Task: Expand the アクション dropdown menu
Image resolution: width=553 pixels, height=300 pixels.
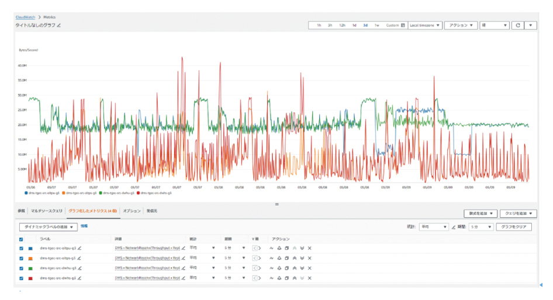Action: click(x=460, y=26)
